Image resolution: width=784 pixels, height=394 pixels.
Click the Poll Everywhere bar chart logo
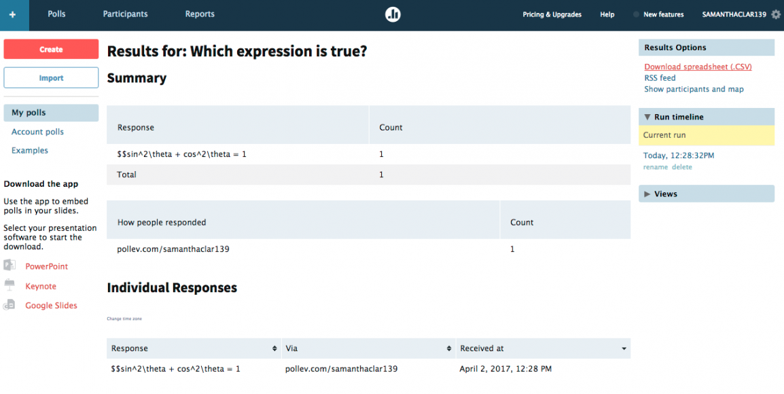coord(393,14)
